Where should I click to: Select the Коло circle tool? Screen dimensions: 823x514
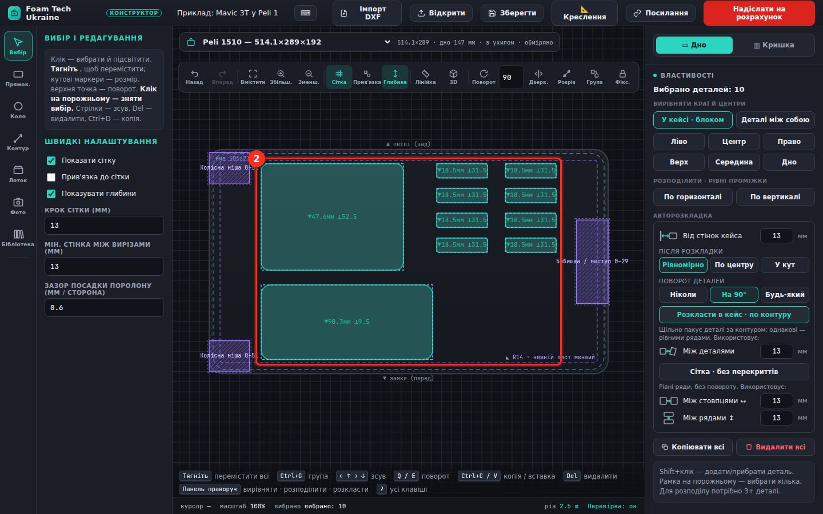(x=18, y=110)
